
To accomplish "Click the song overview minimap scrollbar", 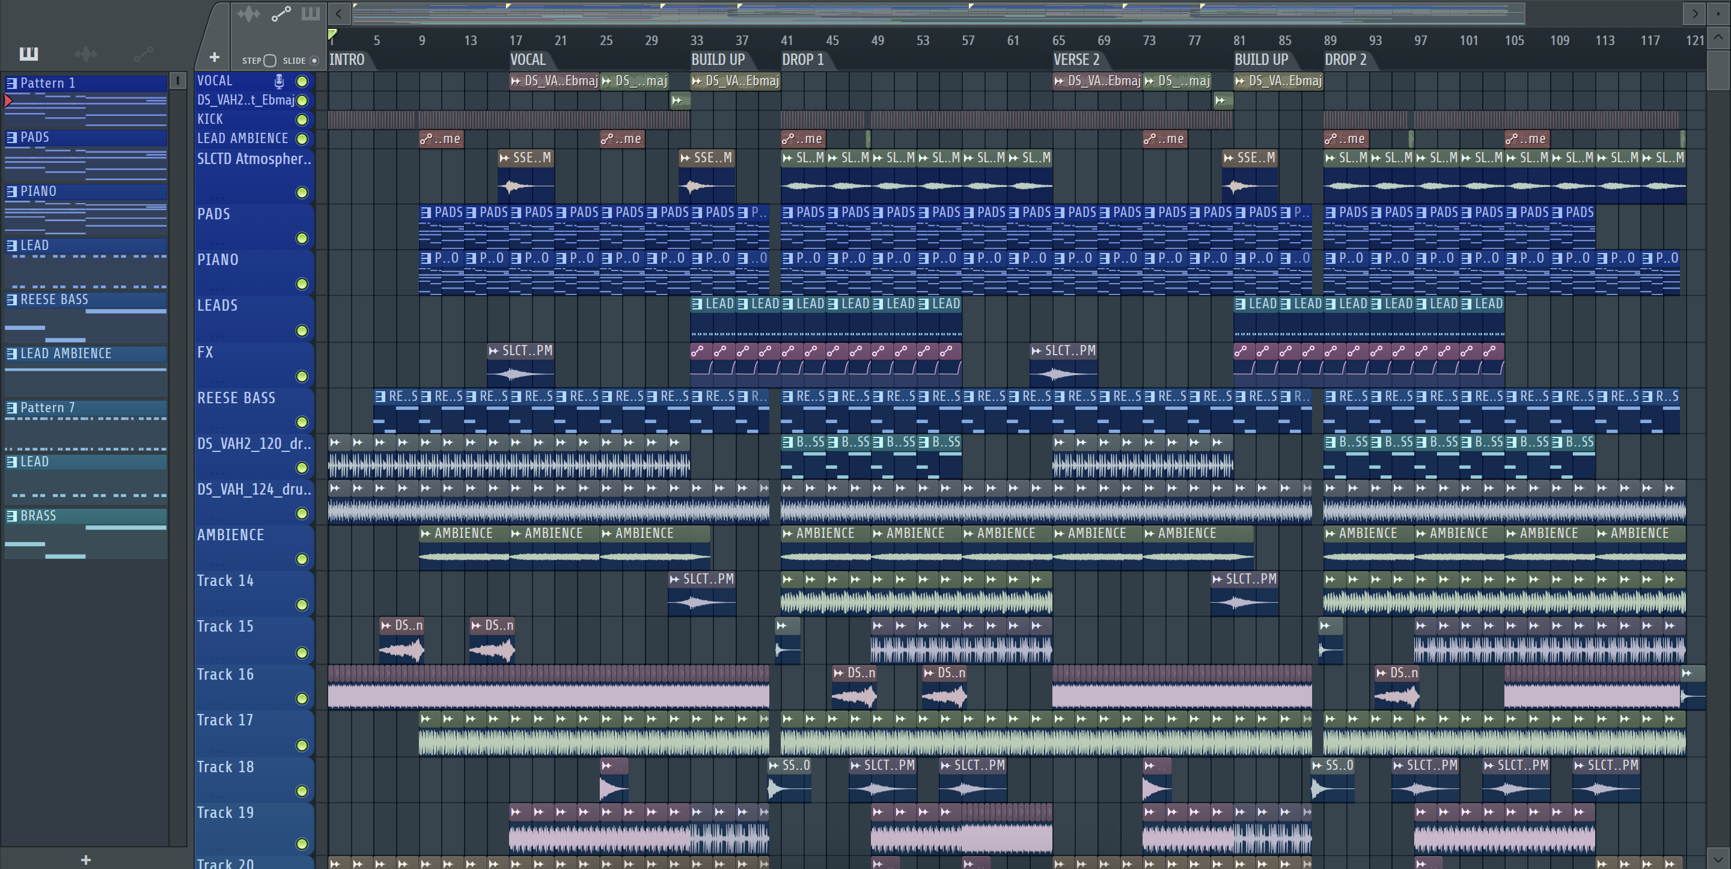I will 938,13.
